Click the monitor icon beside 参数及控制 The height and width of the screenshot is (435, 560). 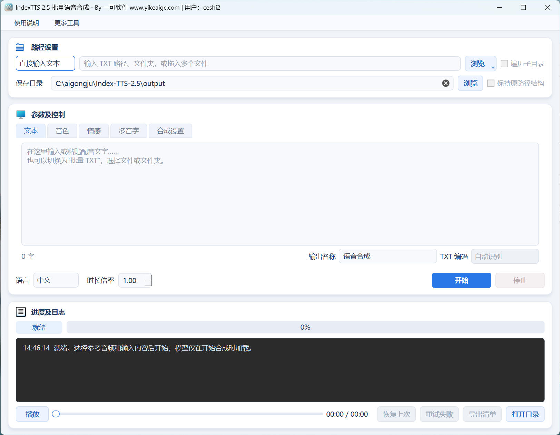tap(21, 115)
